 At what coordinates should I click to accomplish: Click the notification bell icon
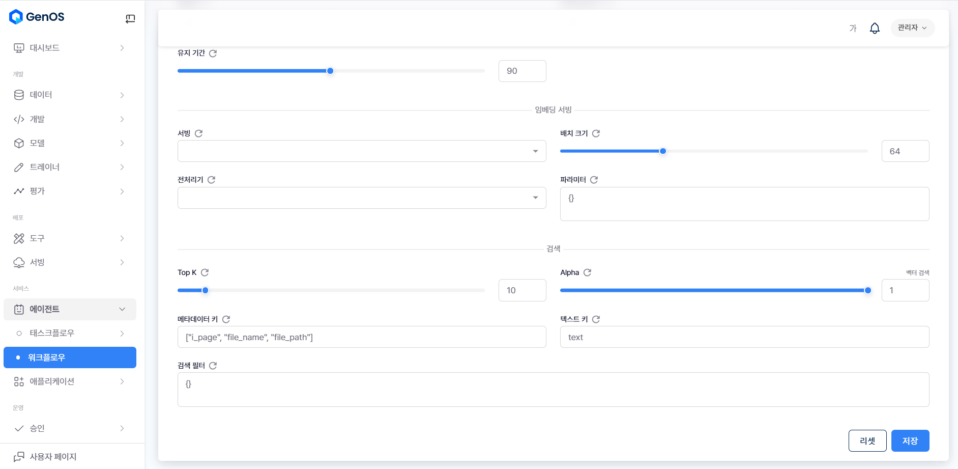coord(875,28)
